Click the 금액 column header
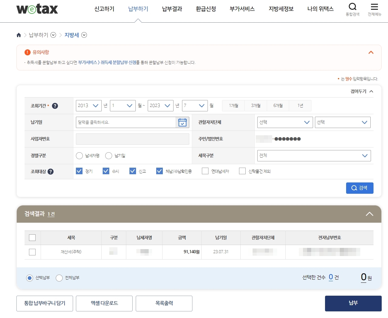Screen dimensions: 388x318 (x=182, y=238)
